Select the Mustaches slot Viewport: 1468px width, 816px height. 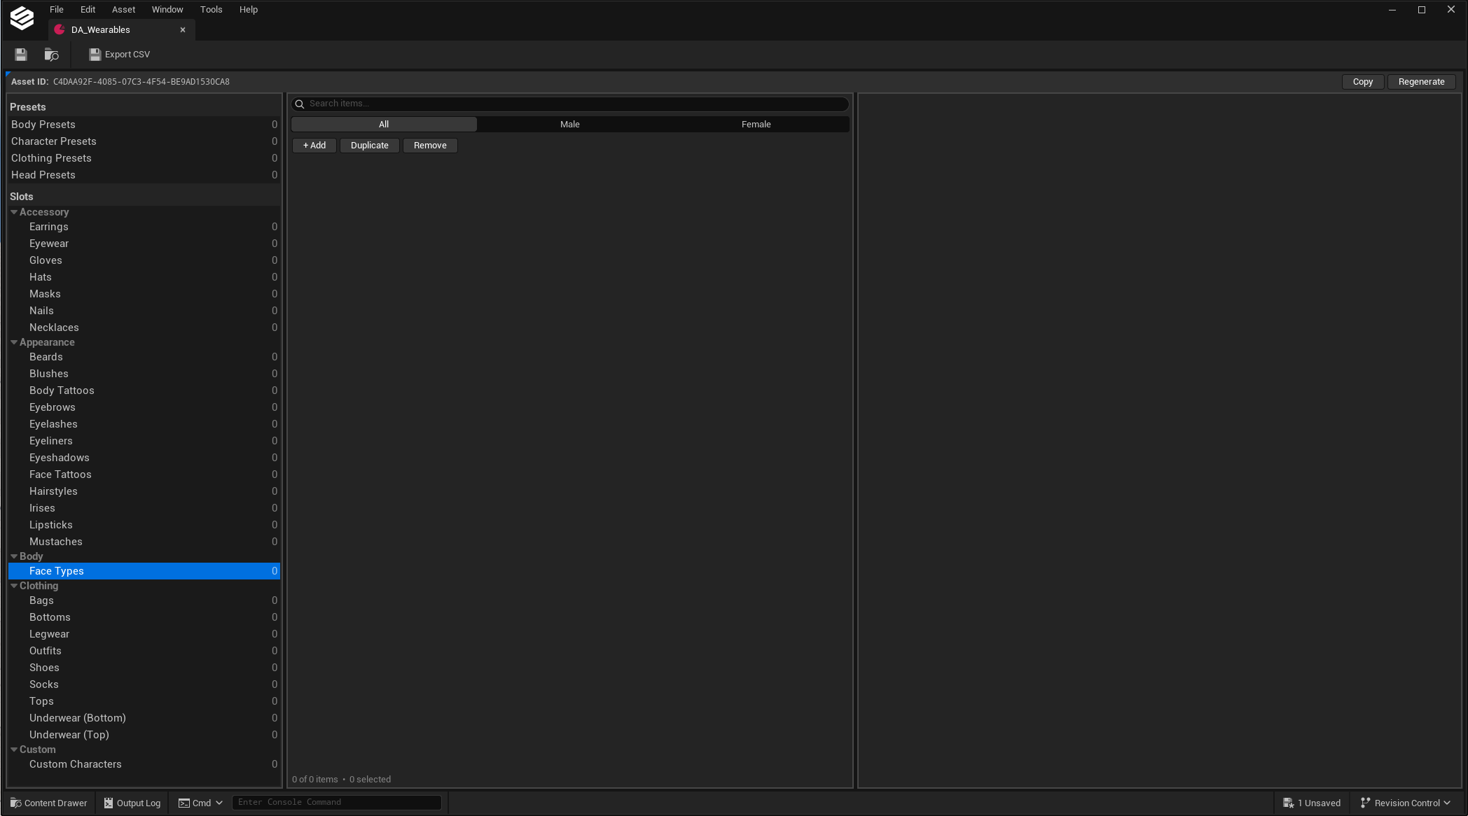tap(144, 542)
